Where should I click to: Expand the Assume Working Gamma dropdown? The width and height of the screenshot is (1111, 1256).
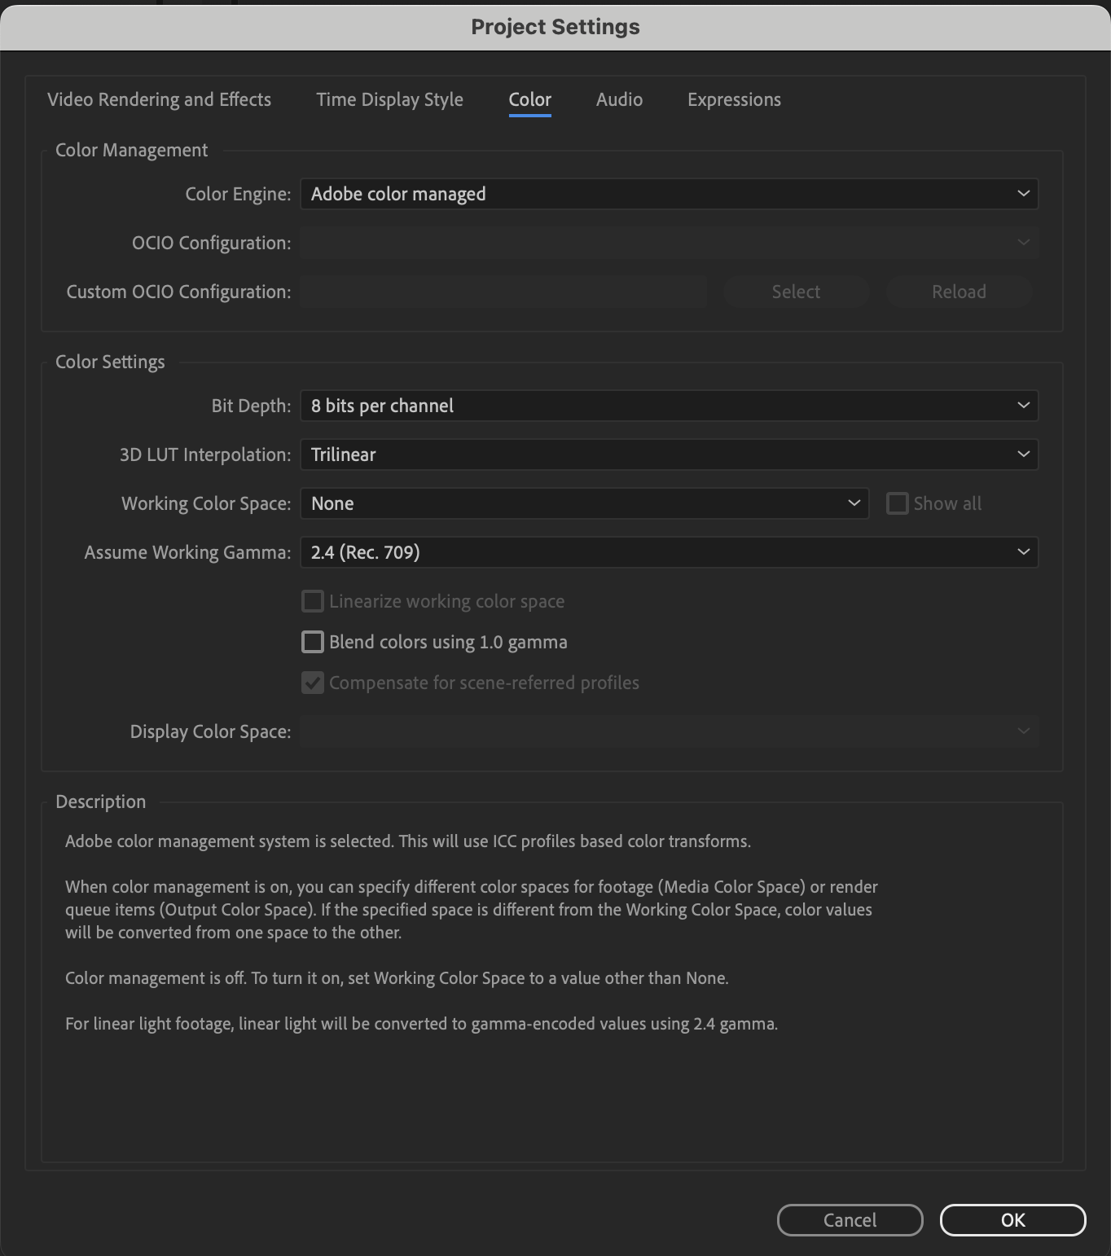pos(670,552)
